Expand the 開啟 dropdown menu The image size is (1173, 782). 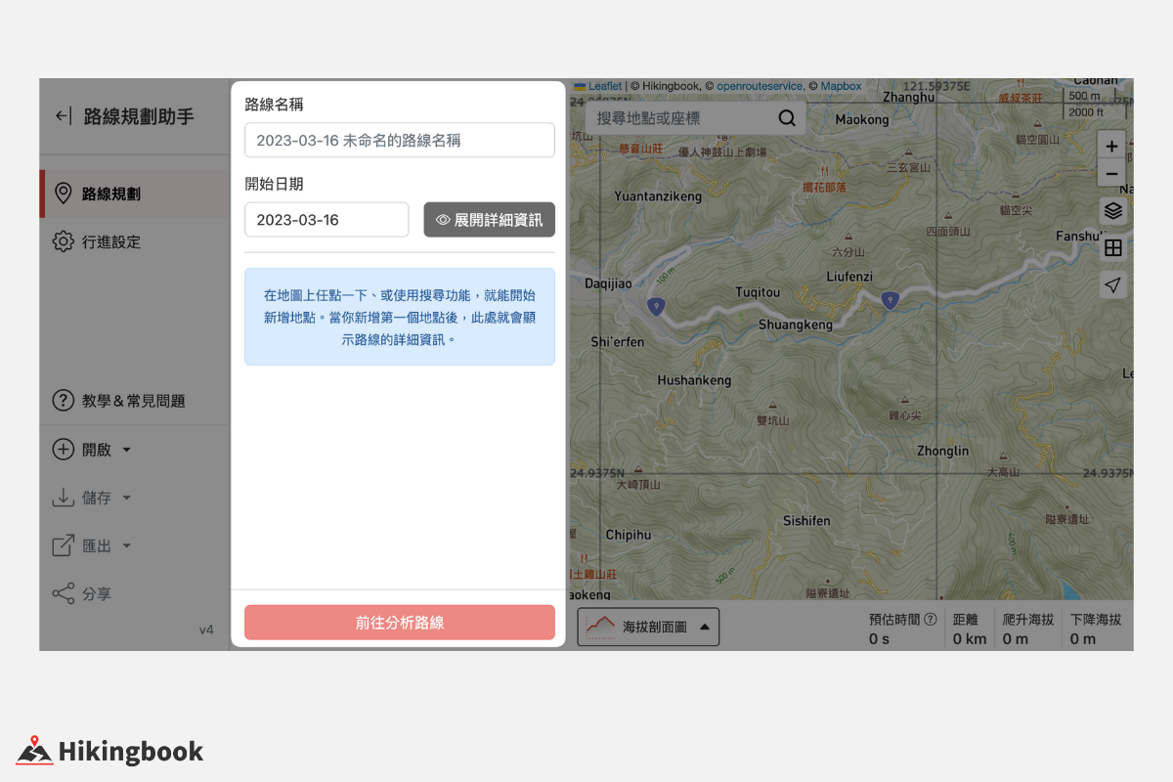(x=92, y=450)
